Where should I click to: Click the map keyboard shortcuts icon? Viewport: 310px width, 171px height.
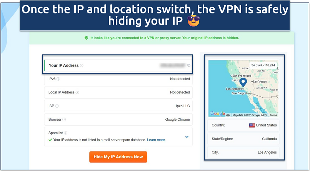(x=228, y=115)
